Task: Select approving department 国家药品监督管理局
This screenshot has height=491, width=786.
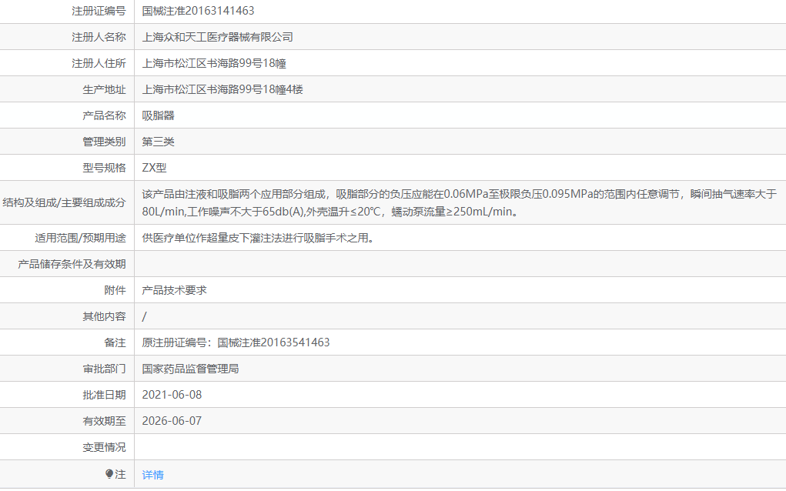Action: (x=190, y=368)
